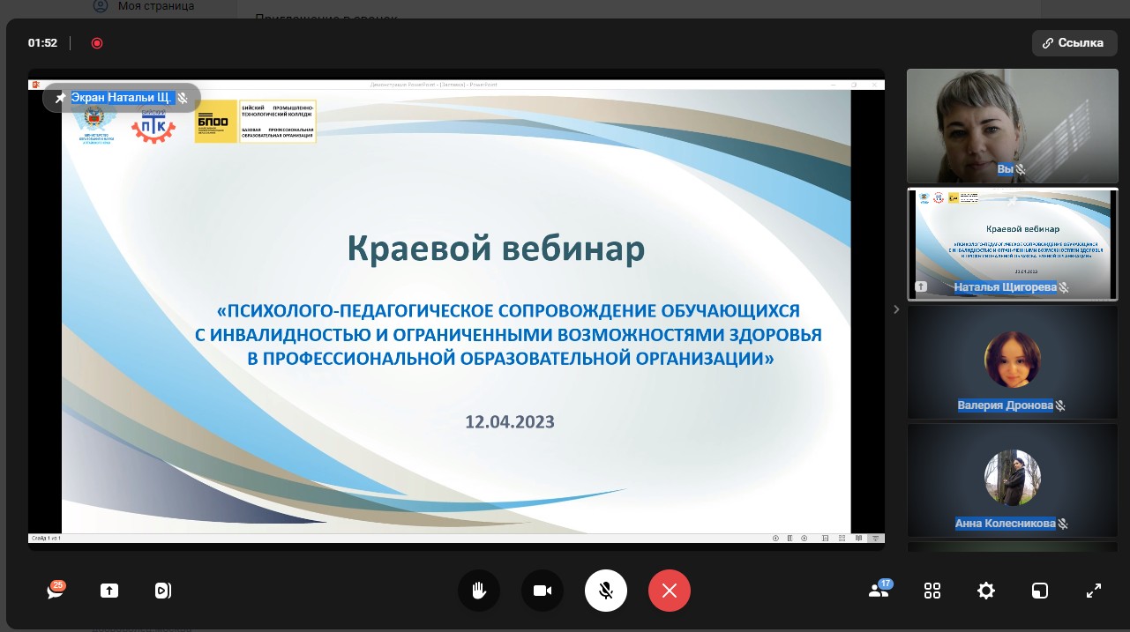Click the call timer 01:52

click(x=42, y=42)
